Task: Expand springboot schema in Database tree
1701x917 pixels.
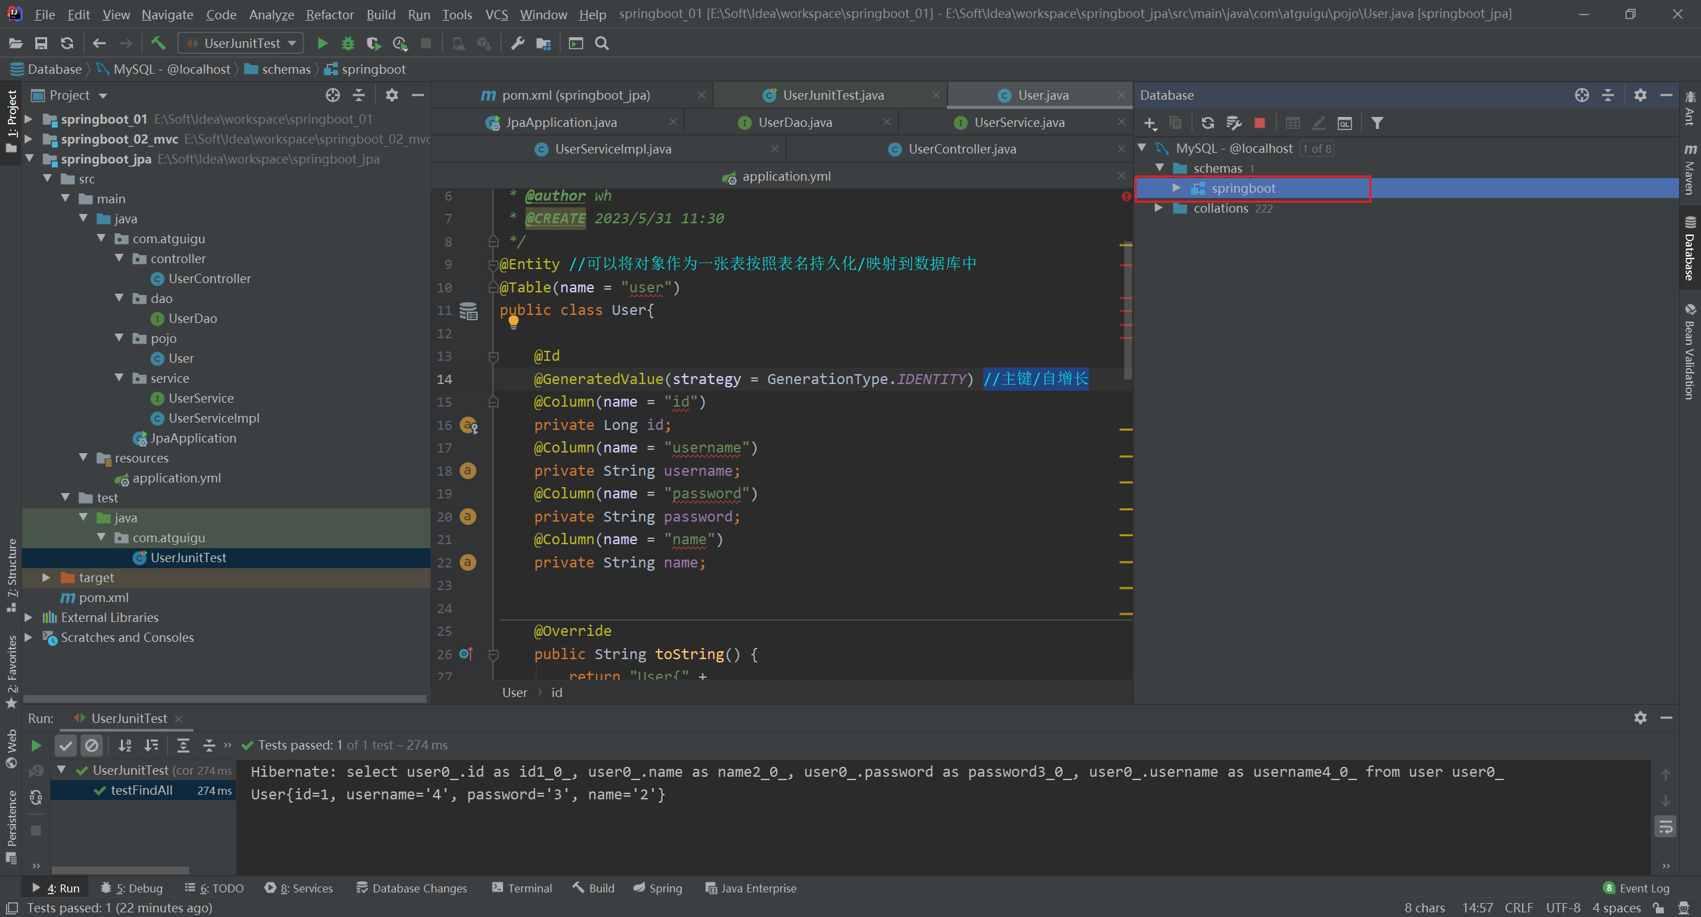Action: click(x=1176, y=188)
